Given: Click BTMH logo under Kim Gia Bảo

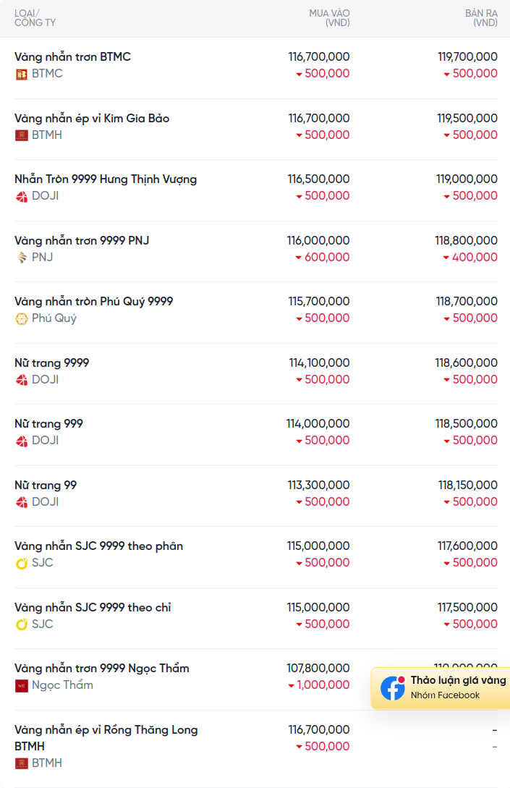Looking at the screenshot, I should pos(22,135).
